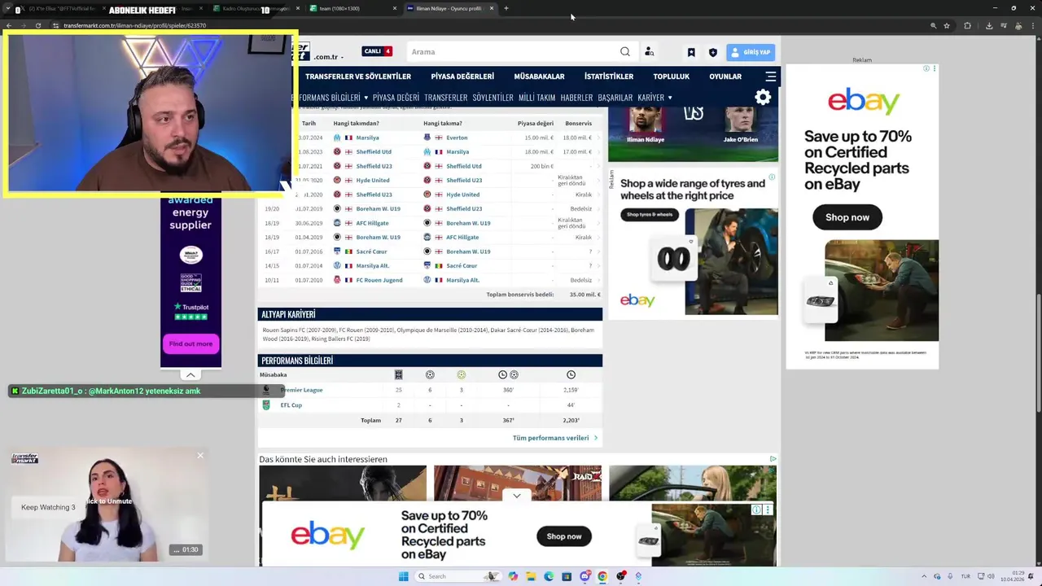Click the 18.00 mil. € transfer fee in Everton row

(x=576, y=138)
